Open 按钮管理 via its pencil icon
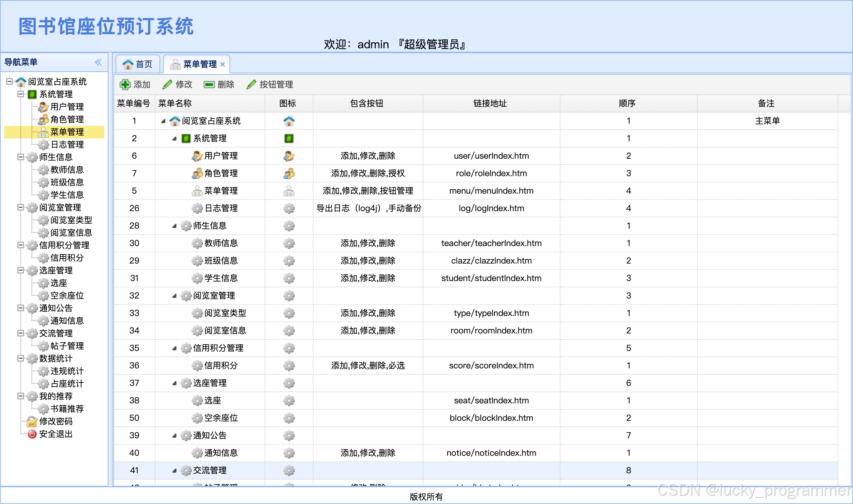 (x=251, y=85)
